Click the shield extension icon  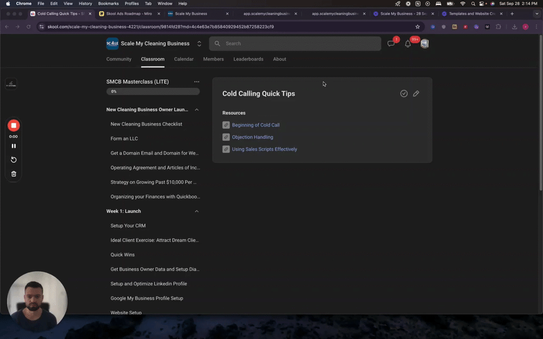(444, 26)
